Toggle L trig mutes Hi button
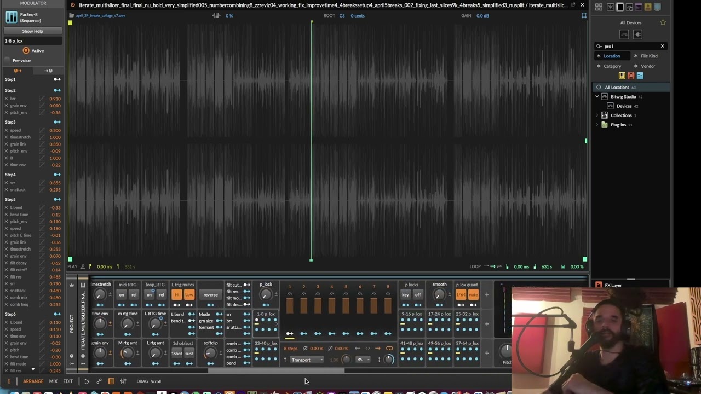 click(176, 294)
